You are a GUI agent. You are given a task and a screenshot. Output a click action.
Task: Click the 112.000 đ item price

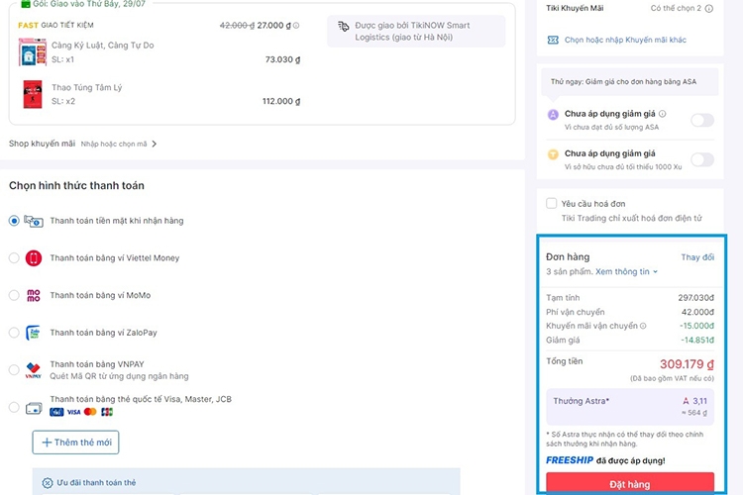(281, 101)
